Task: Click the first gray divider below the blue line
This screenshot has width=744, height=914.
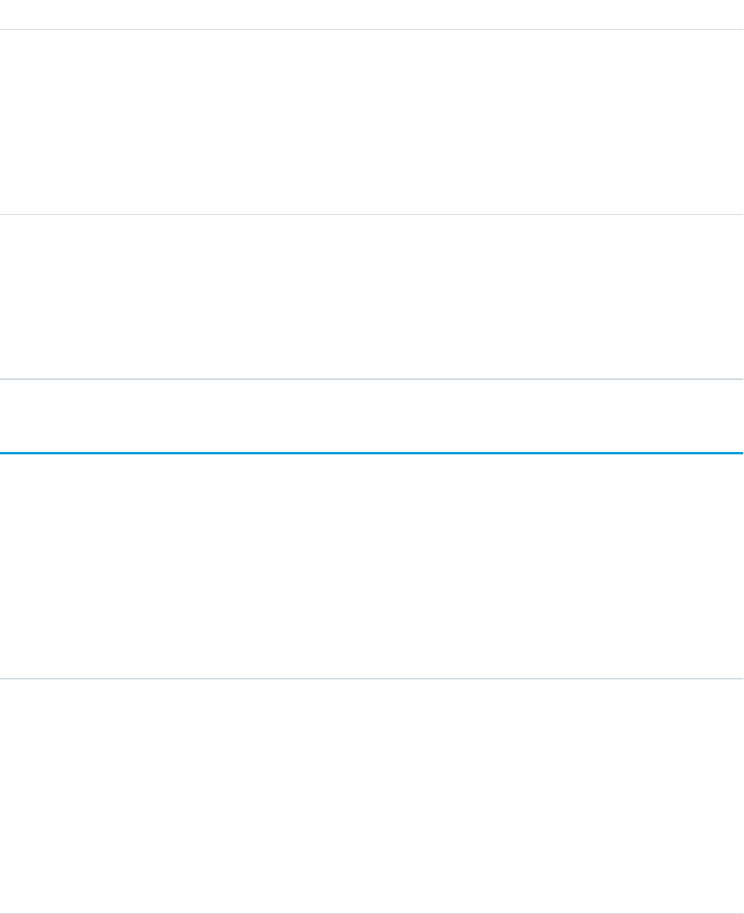Action: tap(372, 678)
